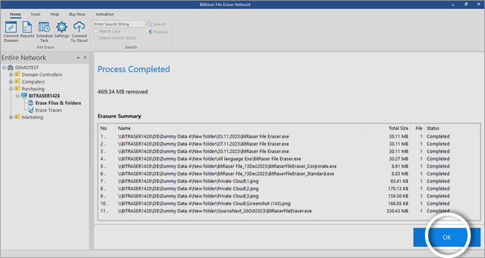Collapse the Purchasing node
This screenshot has width=485, height=258.
pos(11,89)
